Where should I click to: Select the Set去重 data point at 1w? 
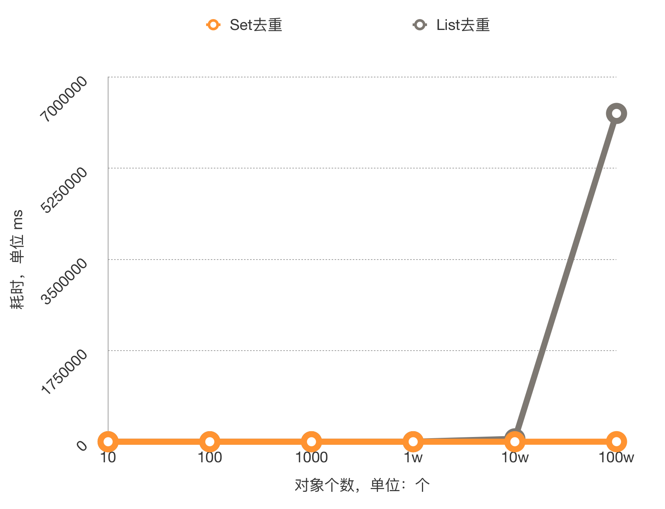click(x=413, y=442)
